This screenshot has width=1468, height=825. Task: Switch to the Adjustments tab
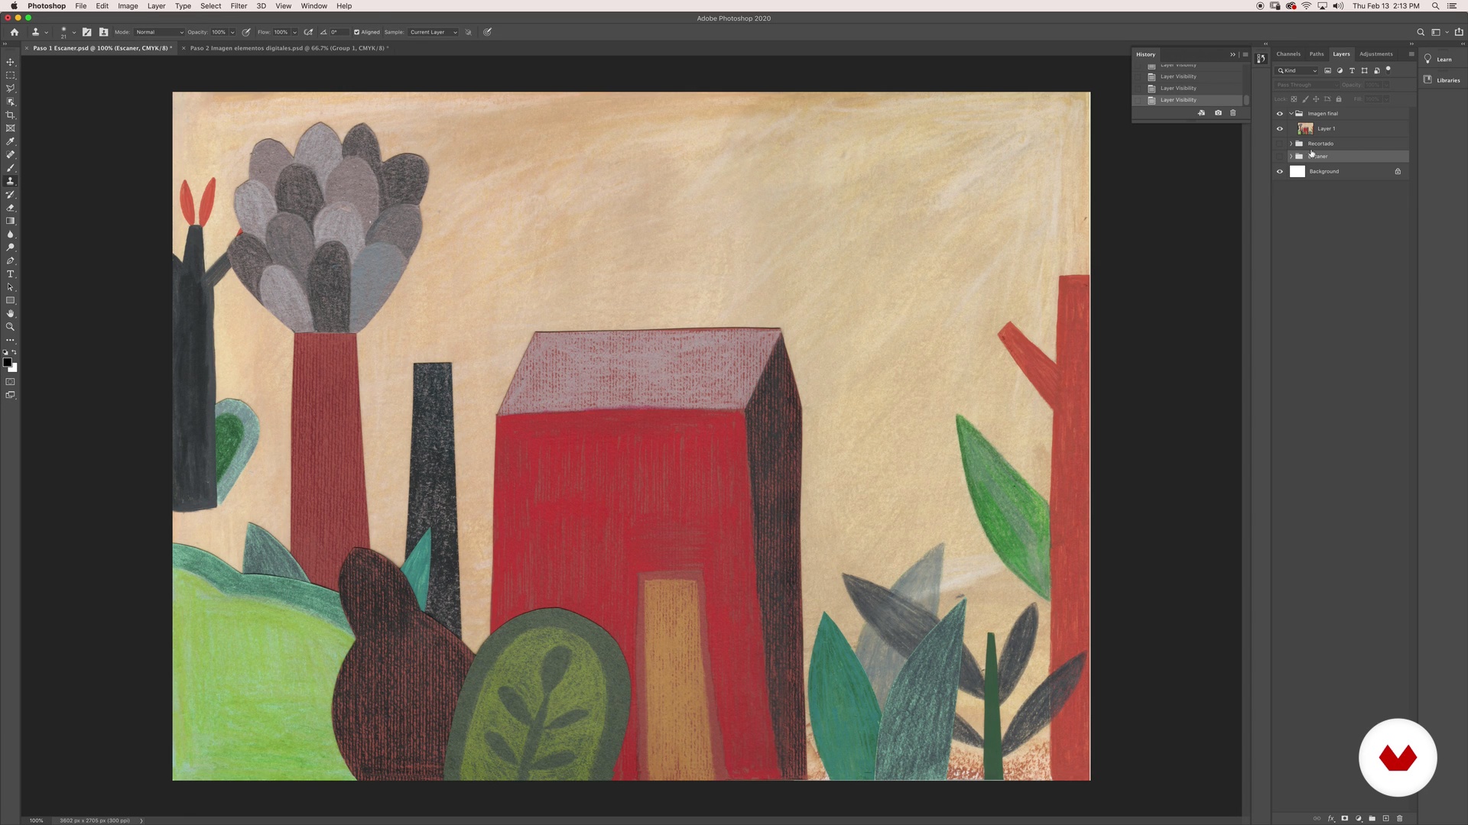tap(1376, 54)
